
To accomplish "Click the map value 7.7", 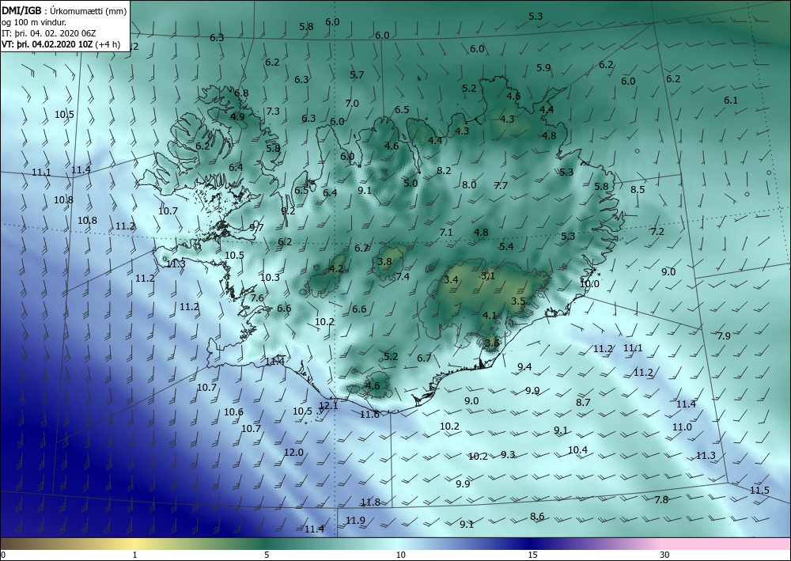I will (x=501, y=185).
